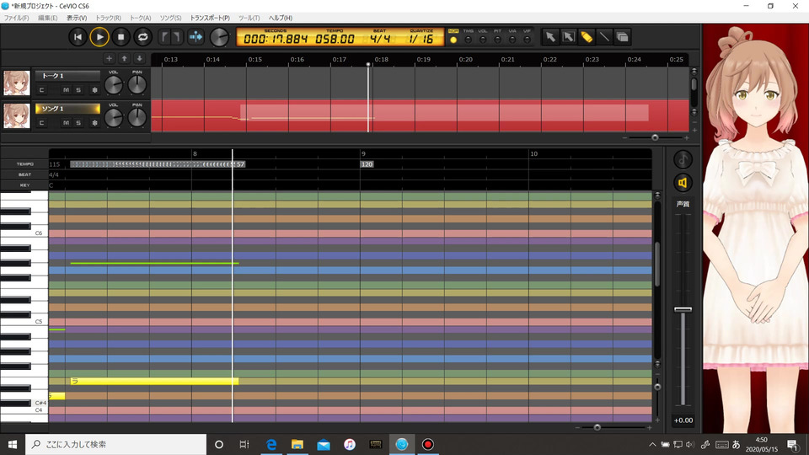Open the ソング(S) menu
Image resolution: width=809 pixels, height=455 pixels.
(x=170, y=18)
